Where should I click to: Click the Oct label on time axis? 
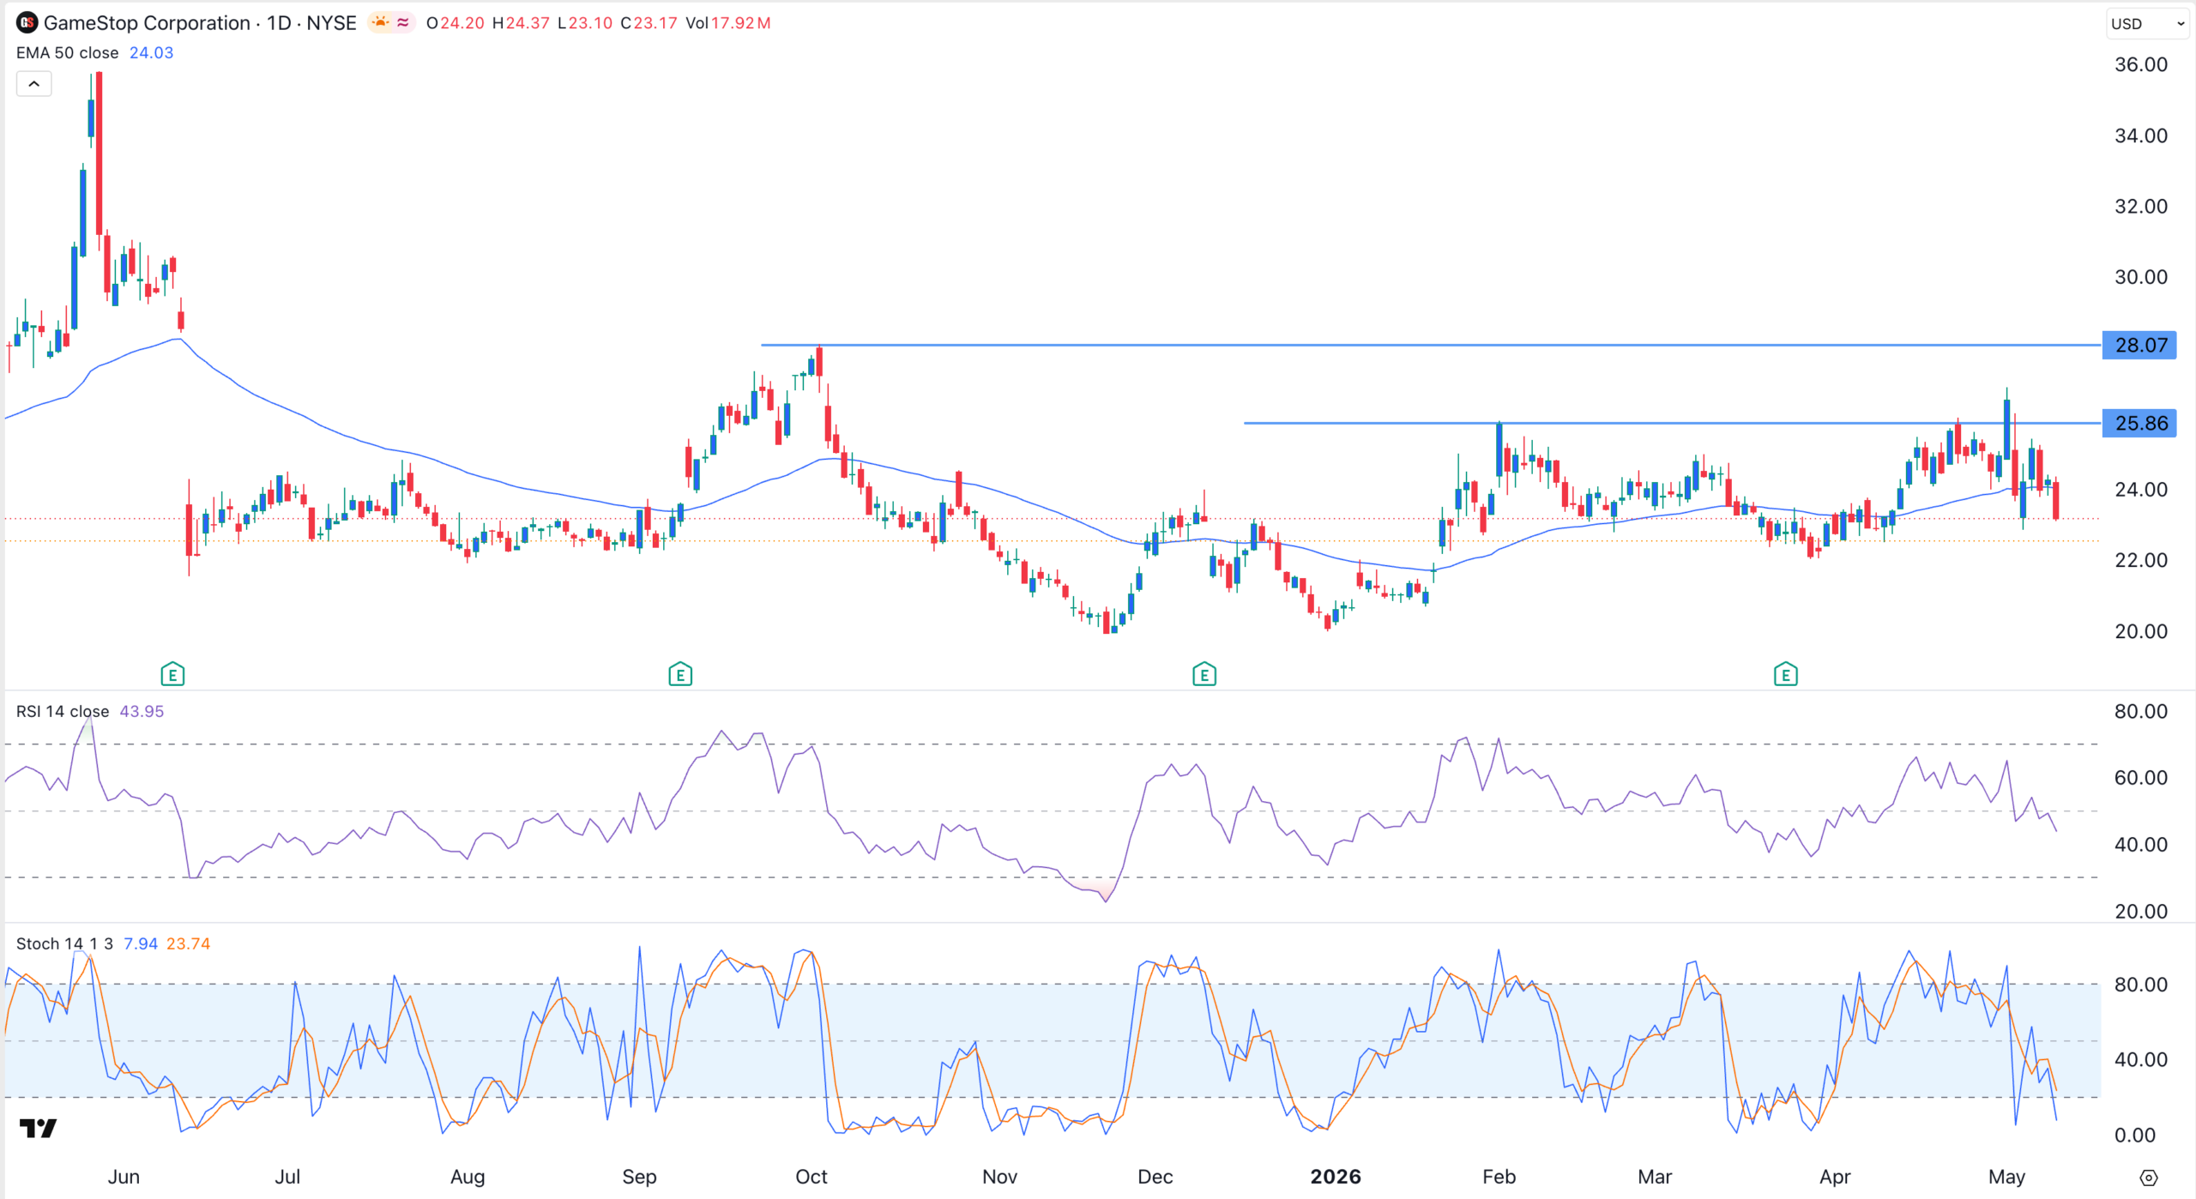point(811,1177)
